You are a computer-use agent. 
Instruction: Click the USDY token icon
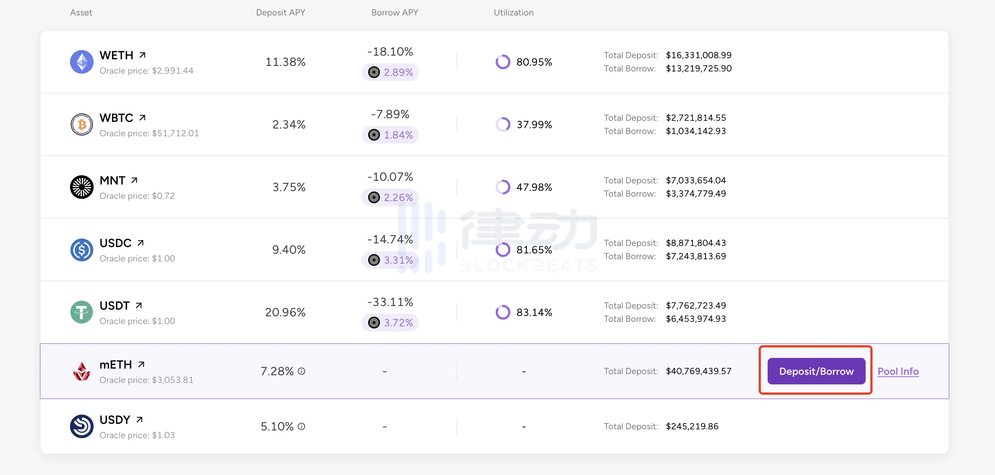(x=81, y=426)
